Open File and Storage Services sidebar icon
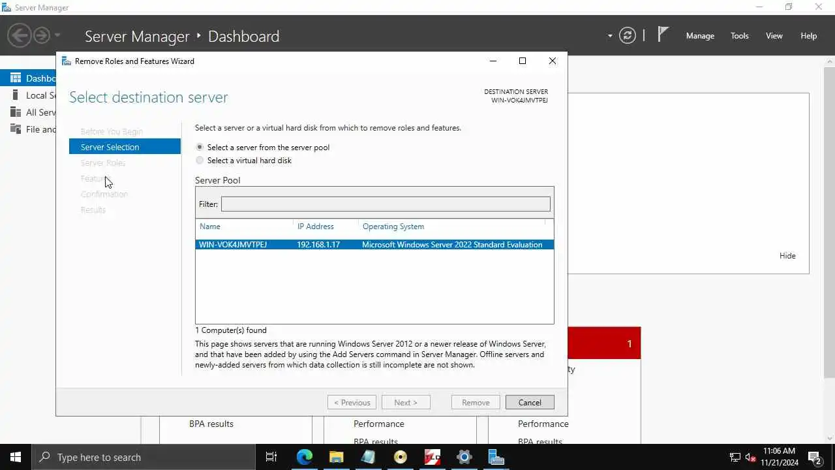The height and width of the screenshot is (470, 835). [x=16, y=129]
